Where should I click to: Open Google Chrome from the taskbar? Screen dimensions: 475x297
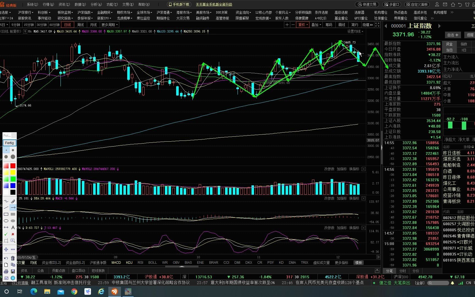[x=74, y=291]
